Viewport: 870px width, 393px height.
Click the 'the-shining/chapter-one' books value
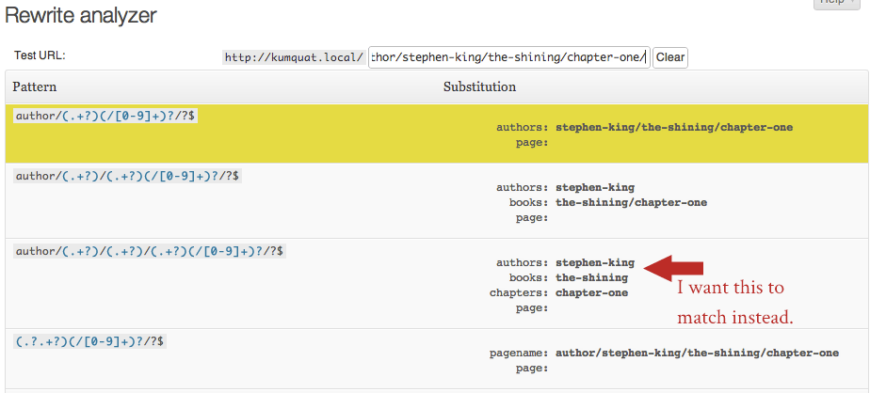[x=632, y=202]
